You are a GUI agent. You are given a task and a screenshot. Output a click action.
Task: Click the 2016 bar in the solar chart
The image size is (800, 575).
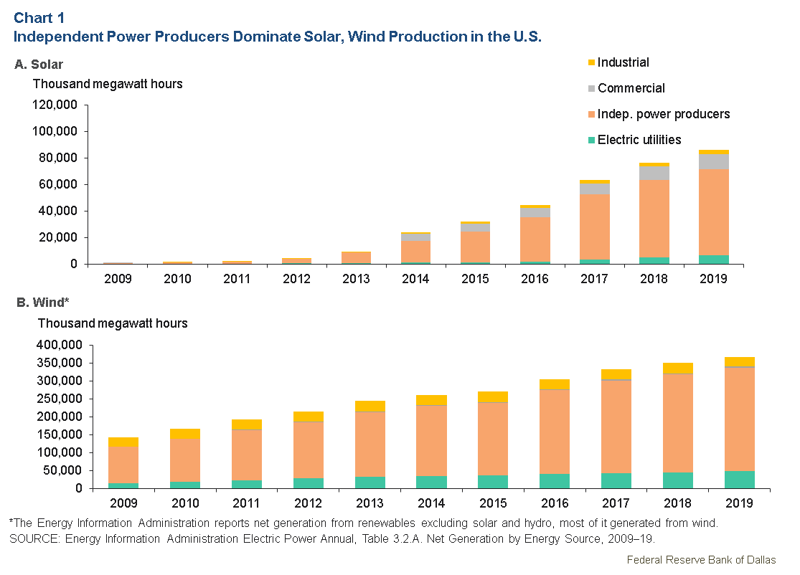pyautogui.click(x=535, y=234)
